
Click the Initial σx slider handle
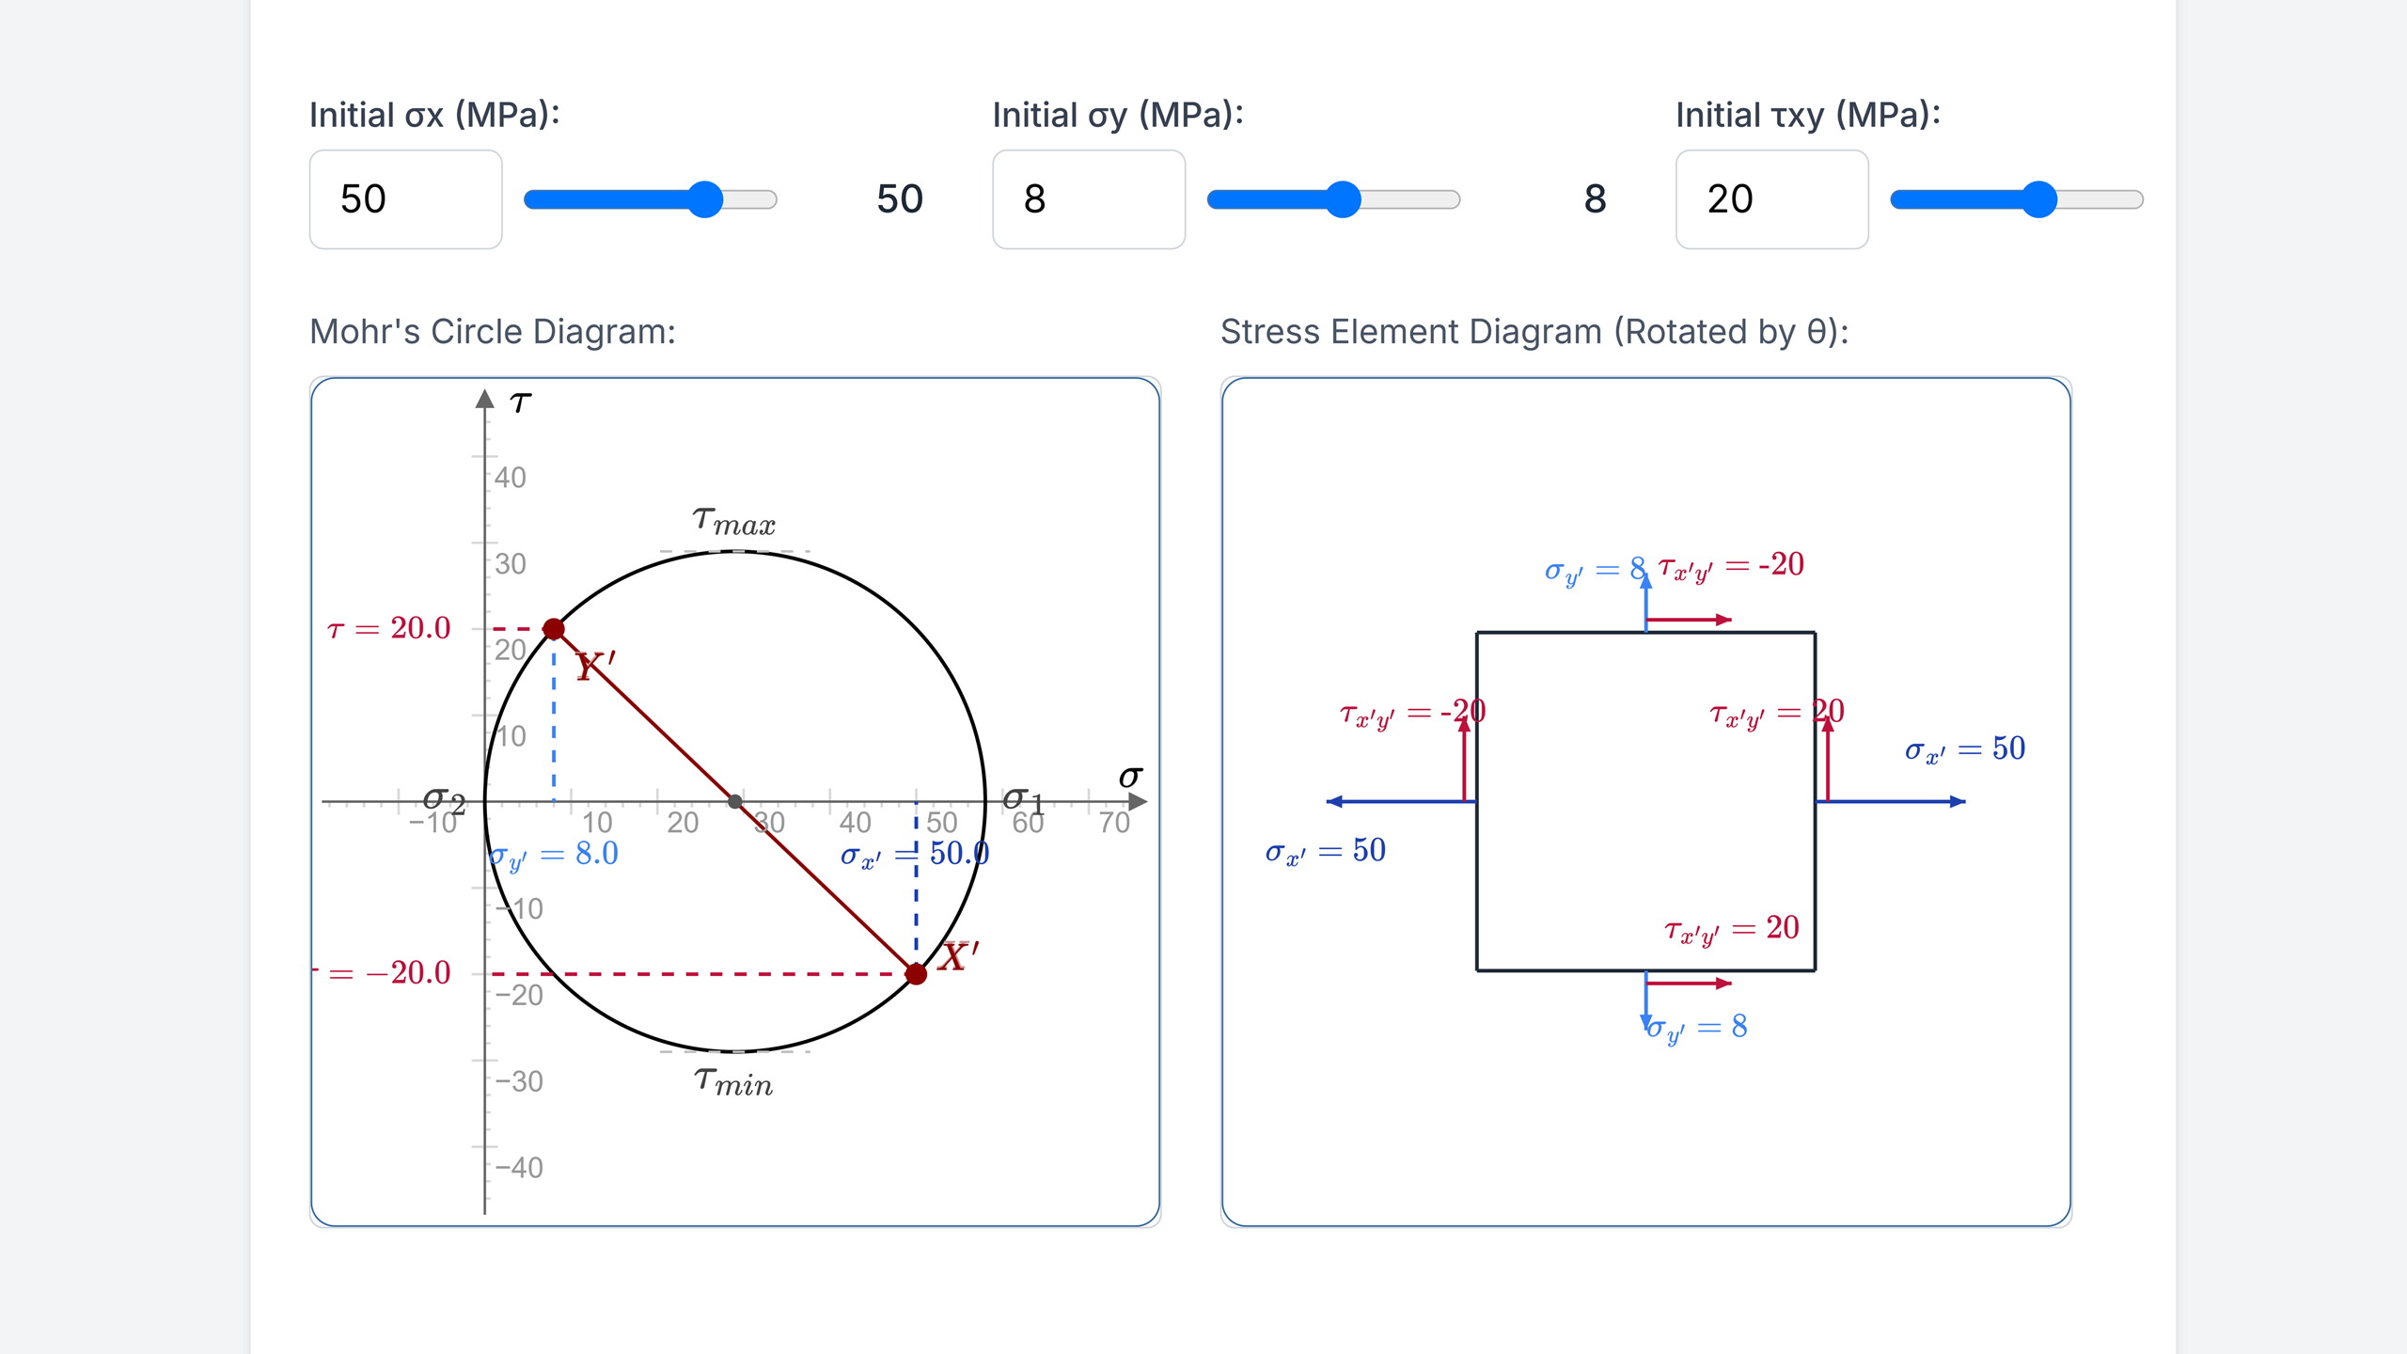[707, 199]
